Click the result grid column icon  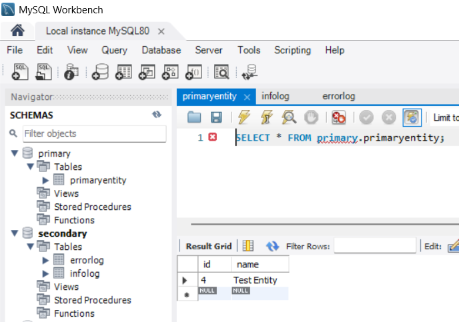click(x=248, y=246)
